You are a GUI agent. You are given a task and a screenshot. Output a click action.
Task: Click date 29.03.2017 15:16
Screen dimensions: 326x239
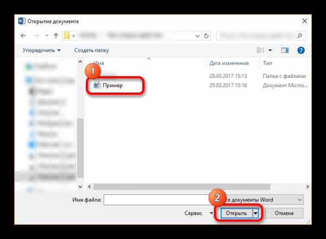click(x=228, y=85)
